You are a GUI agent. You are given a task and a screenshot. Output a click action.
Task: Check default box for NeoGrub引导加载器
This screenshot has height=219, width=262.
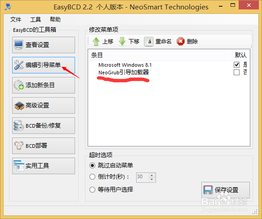click(236, 73)
